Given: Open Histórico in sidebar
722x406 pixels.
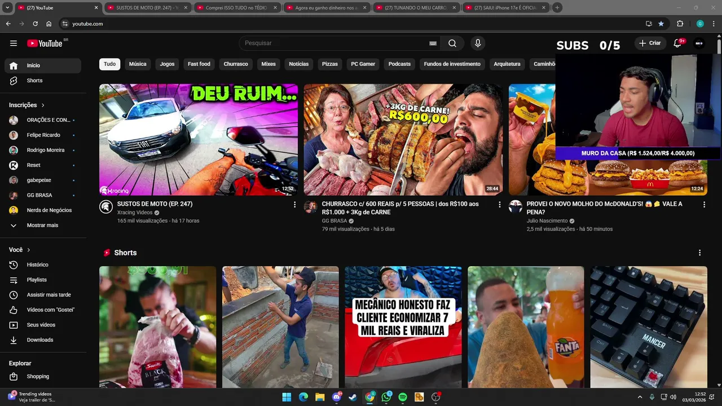Looking at the screenshot, I should pos(43,265).
